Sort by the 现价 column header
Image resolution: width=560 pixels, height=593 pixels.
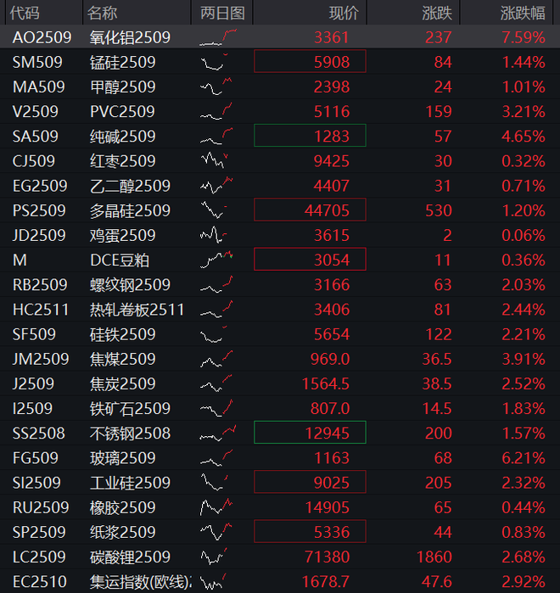[x=344, y=13]
